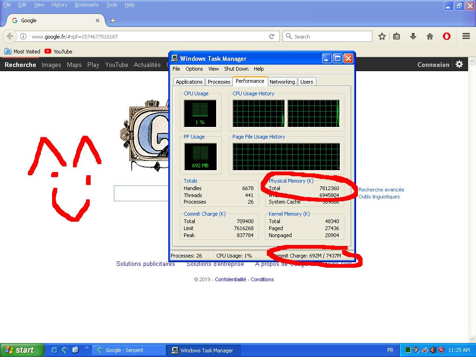Screen dimensions: 476x357
Task: Open the Conditions link
Action: click(262, 279)
